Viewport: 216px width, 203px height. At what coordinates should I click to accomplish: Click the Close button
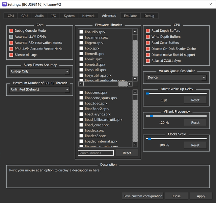click(177, 196)
